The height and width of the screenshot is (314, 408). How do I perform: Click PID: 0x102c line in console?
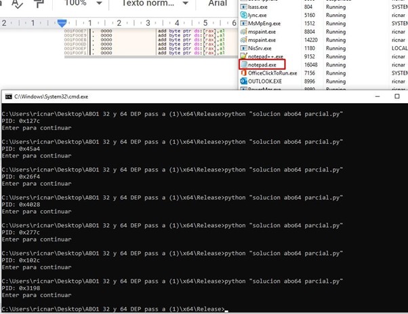[21, 260]
